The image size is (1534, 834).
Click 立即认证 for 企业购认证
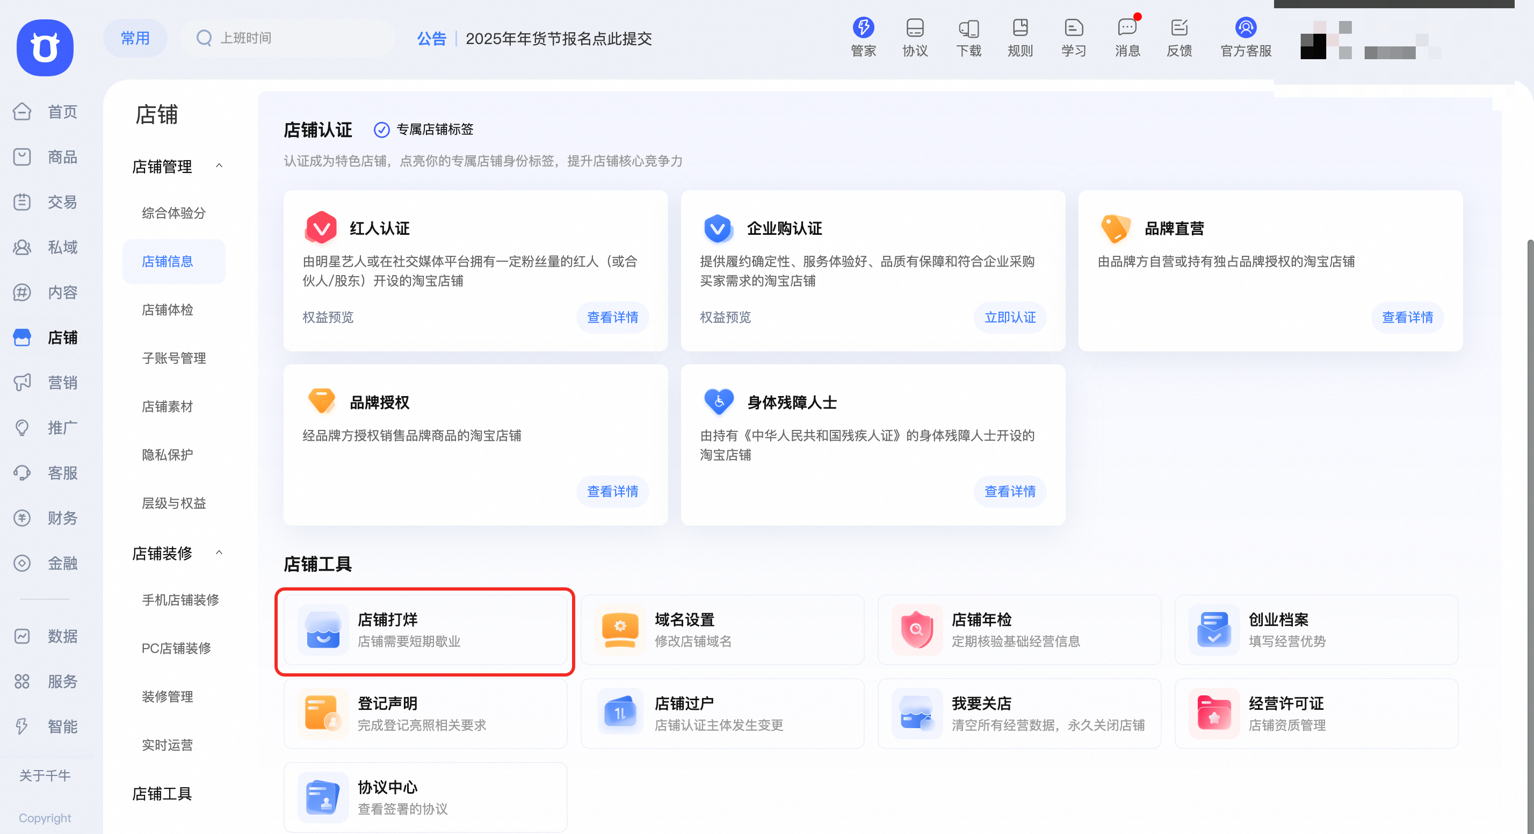click(x=1009, y=317)
